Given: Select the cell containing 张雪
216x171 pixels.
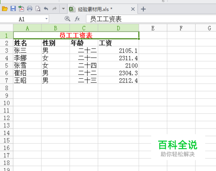Looking at the screenshot, I should coord(27,65).
